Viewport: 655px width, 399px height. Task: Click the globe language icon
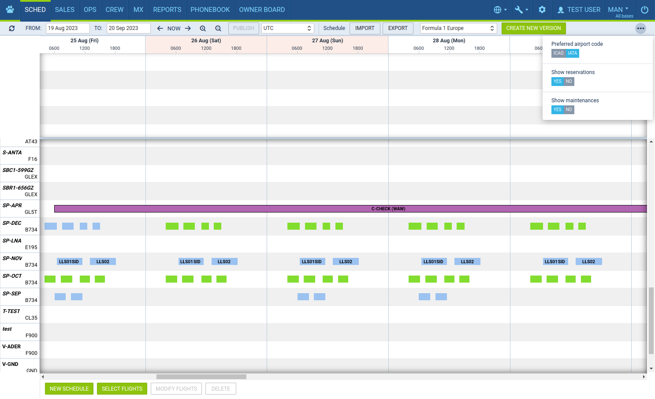click(499, 9)
